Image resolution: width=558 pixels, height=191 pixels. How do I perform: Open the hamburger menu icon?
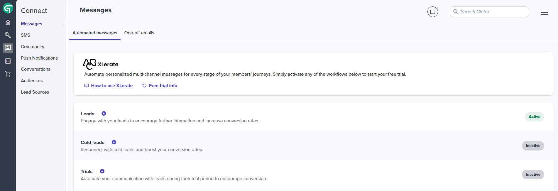544,12
